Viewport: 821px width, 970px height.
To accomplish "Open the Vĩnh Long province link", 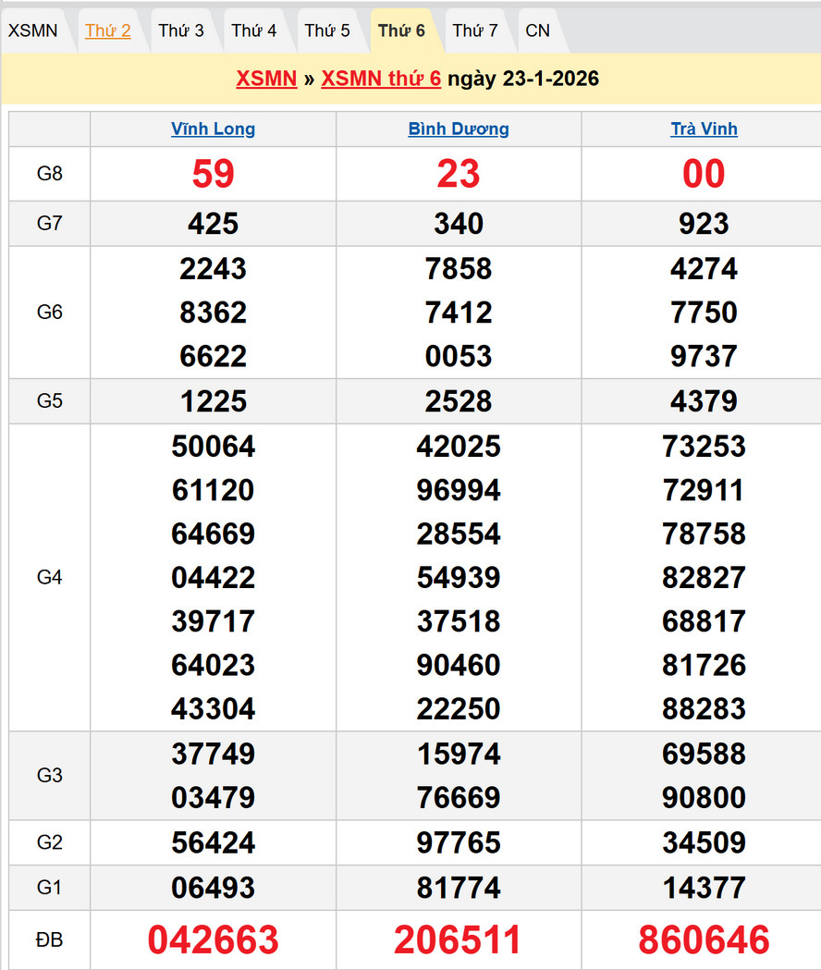I will tap(214, 129).
